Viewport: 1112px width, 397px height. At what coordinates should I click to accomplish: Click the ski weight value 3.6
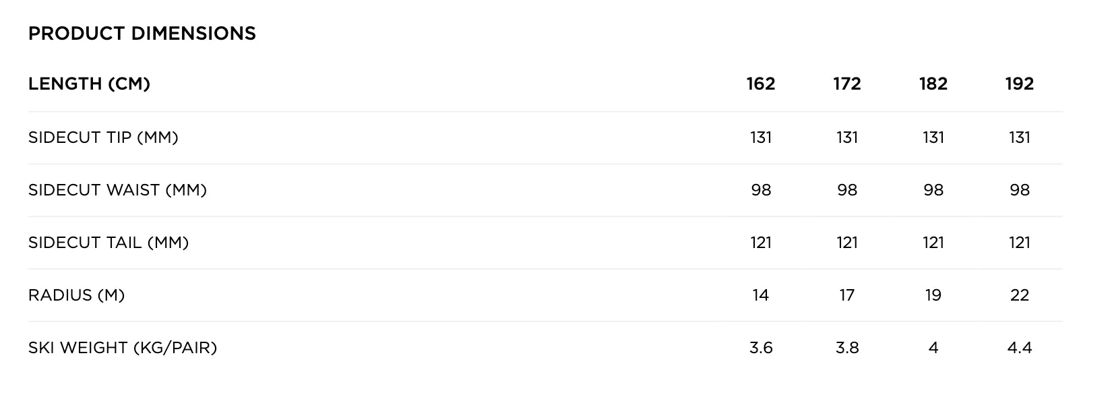point(761,348)
